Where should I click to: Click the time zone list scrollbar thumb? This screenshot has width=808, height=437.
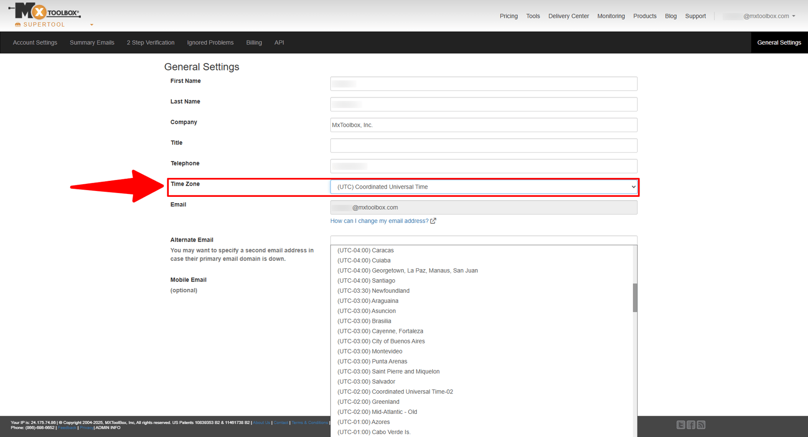(x=635, y=298)
